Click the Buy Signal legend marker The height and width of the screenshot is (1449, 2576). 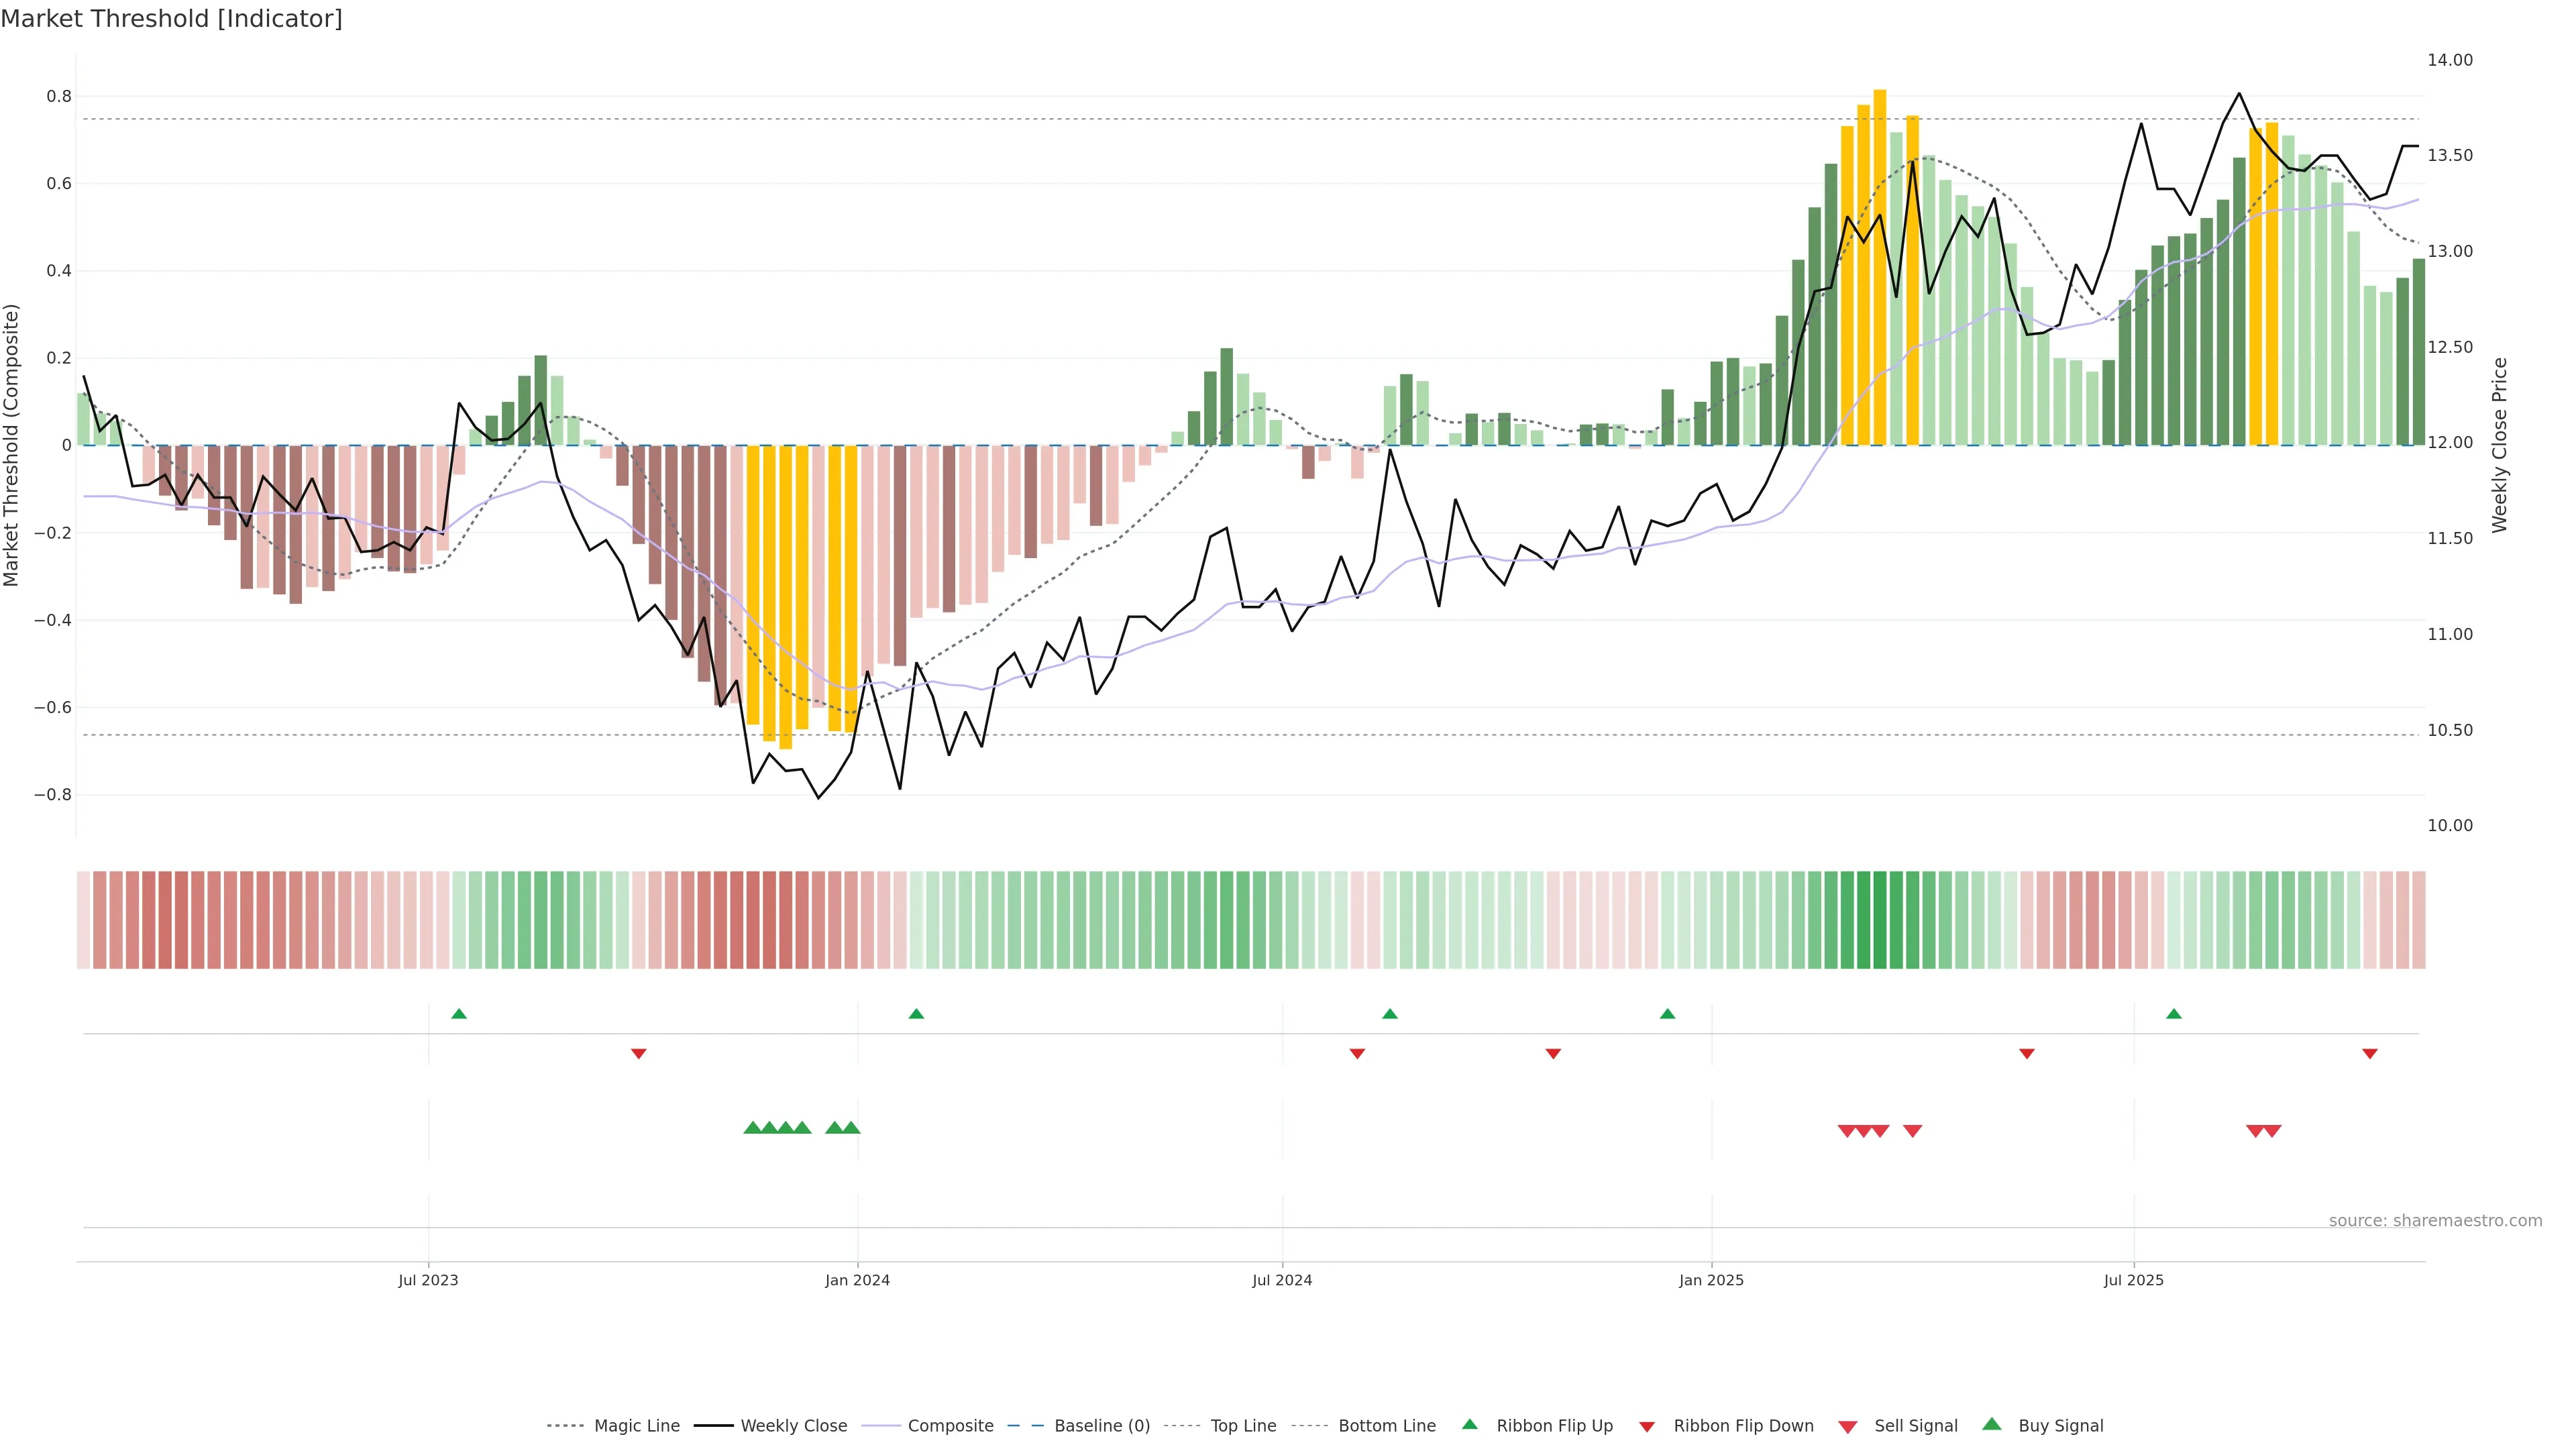(x=1992, y=1424)
